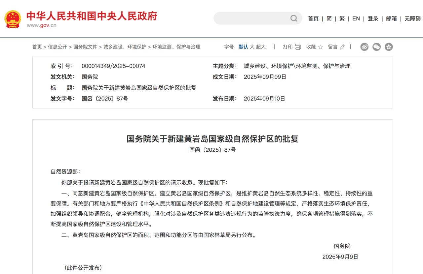This screenshot has width=423, height=274.
Task: Click the signing date 2025年9月9日
Action: pyautogui.click(x=340, y=257)
